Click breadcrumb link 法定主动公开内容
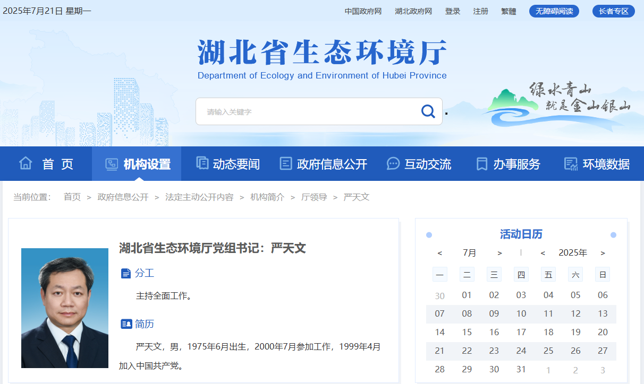The height and width of the screenshot is (384, 644). pyautogui.click(x=199, y=197)
